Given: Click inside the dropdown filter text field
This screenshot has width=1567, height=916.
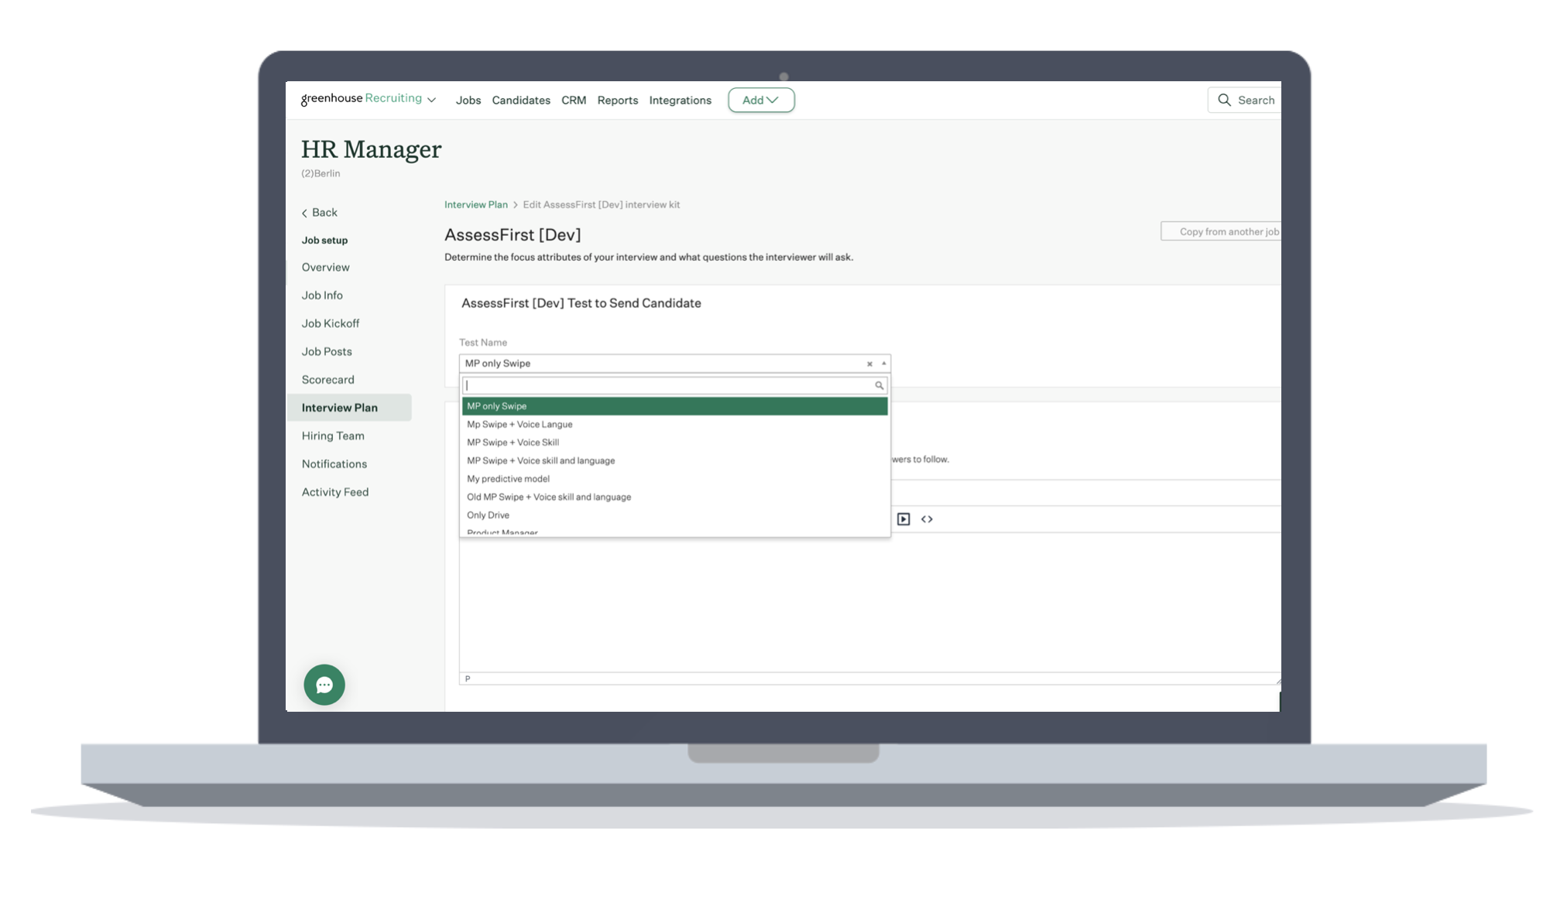Looking at the screenshot, I should (x=666, y=385).
